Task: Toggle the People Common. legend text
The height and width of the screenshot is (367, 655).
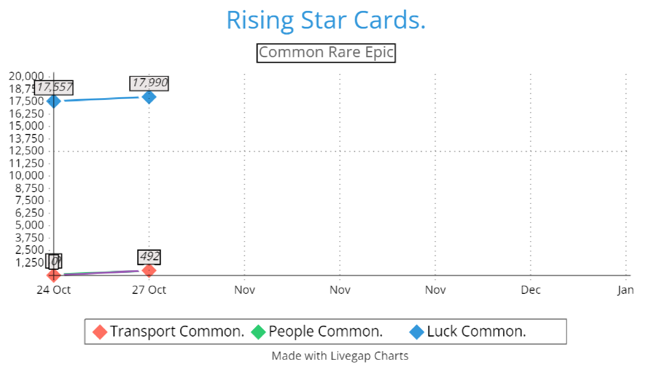Action: [325, 332]
